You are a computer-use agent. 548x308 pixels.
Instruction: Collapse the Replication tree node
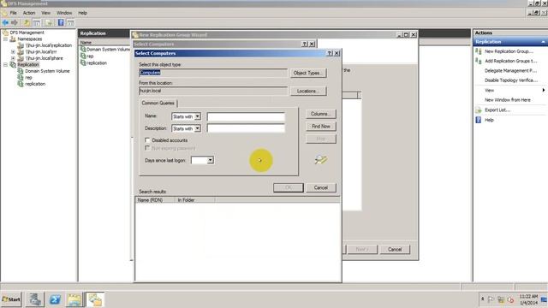click(6, 65)
